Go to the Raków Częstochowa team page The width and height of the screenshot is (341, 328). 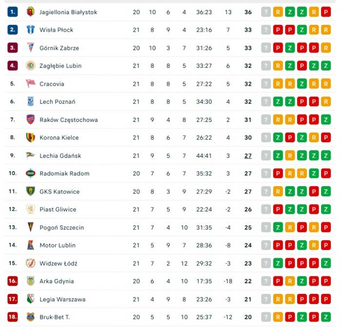coord(68,120)
